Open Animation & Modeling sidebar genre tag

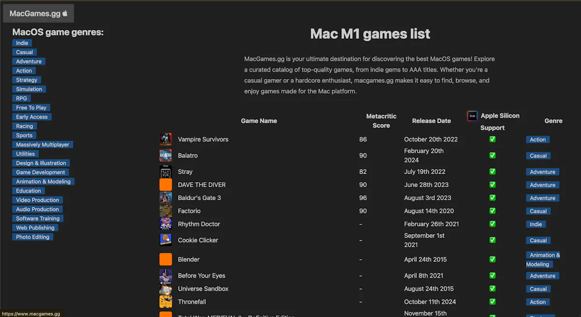coord(44,181)
